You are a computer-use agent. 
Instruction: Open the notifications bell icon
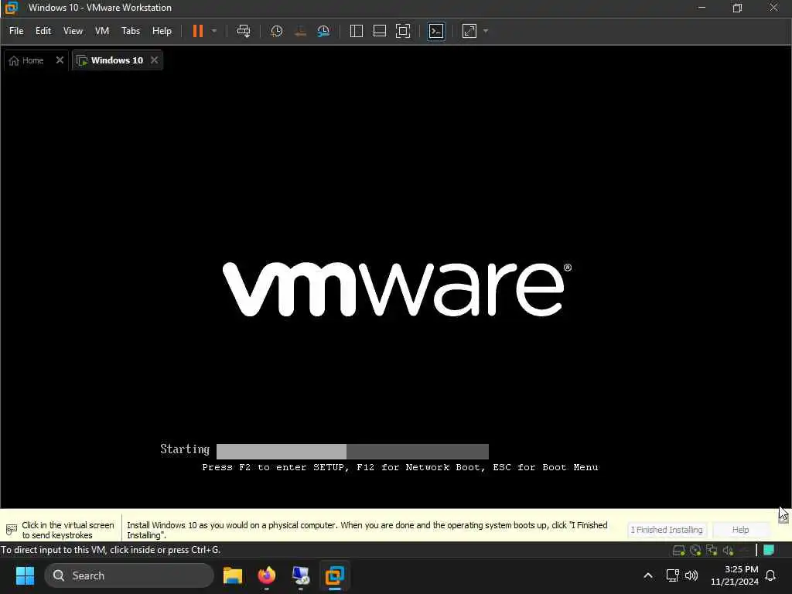(770, 575)
